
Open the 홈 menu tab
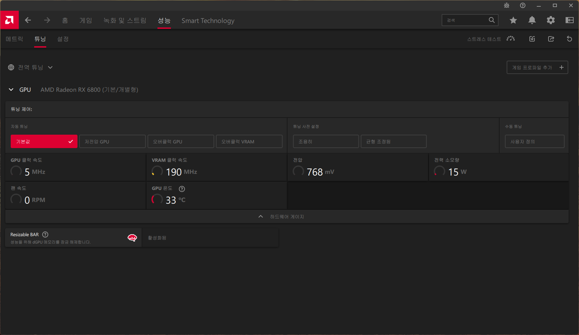(65, 20)
